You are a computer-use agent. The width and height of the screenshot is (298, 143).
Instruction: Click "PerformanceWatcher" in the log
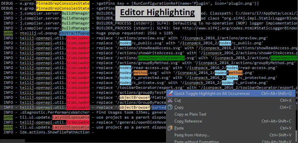tap(68, 112)
